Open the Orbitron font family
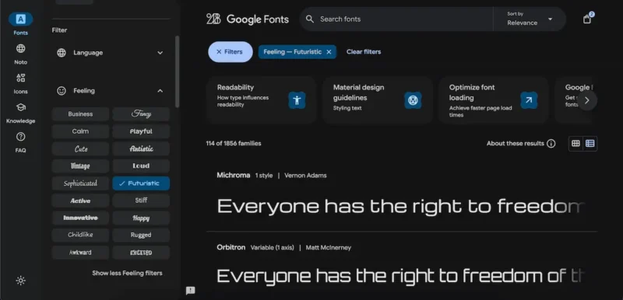 [231, 247]
